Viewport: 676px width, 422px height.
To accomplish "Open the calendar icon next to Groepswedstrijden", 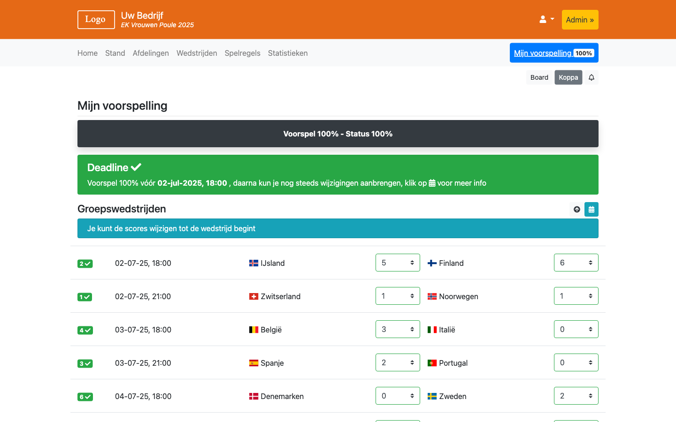I will [591, 209].
